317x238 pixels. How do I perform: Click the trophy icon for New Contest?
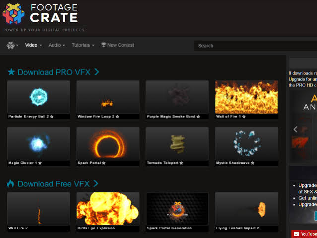coord(104,45)
